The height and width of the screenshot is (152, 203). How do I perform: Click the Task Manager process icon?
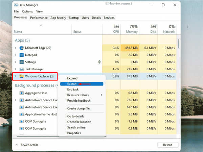pos(22,69)
